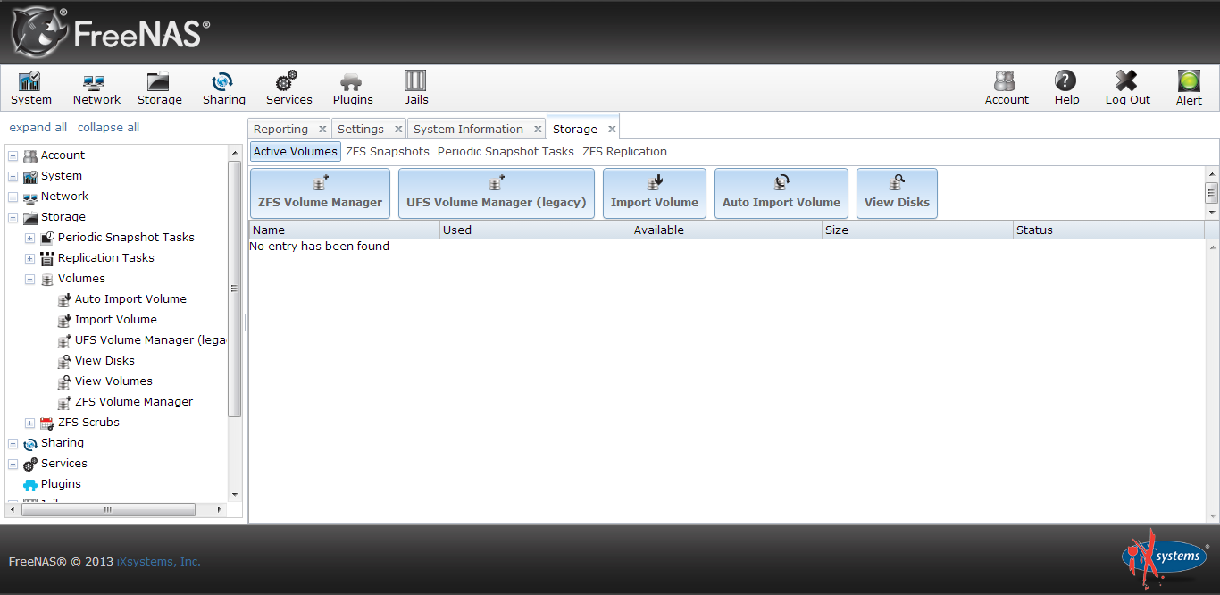1220x595 pixels.
Task: Select Auto Import Volume in the tree
Action: click(x=130, y=299)
